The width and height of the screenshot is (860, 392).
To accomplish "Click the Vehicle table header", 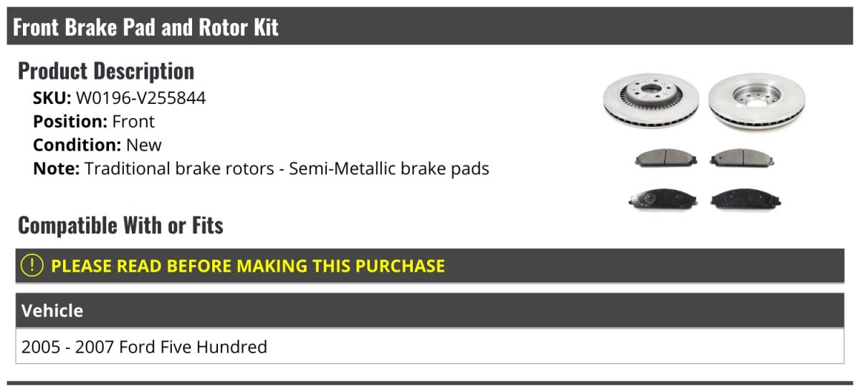I will [52, 310].
